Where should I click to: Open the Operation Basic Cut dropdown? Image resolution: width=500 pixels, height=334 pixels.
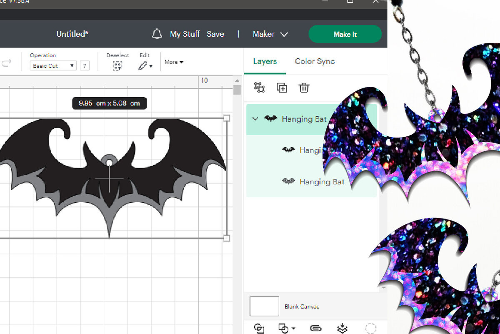click(54, 66)
